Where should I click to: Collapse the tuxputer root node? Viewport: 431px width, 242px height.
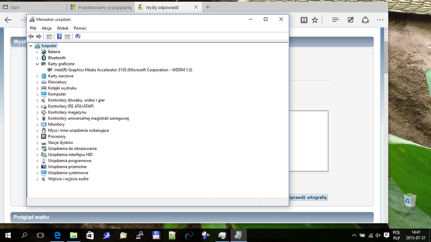pos(31,46)
